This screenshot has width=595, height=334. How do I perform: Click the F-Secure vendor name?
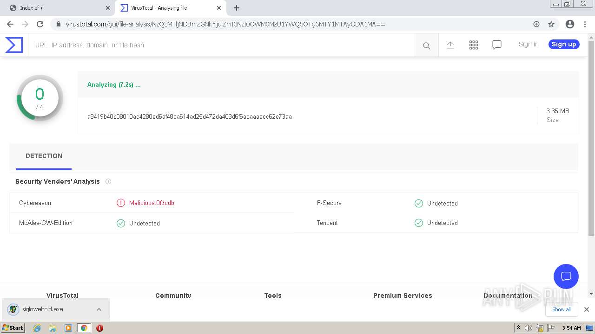[329, 203]
